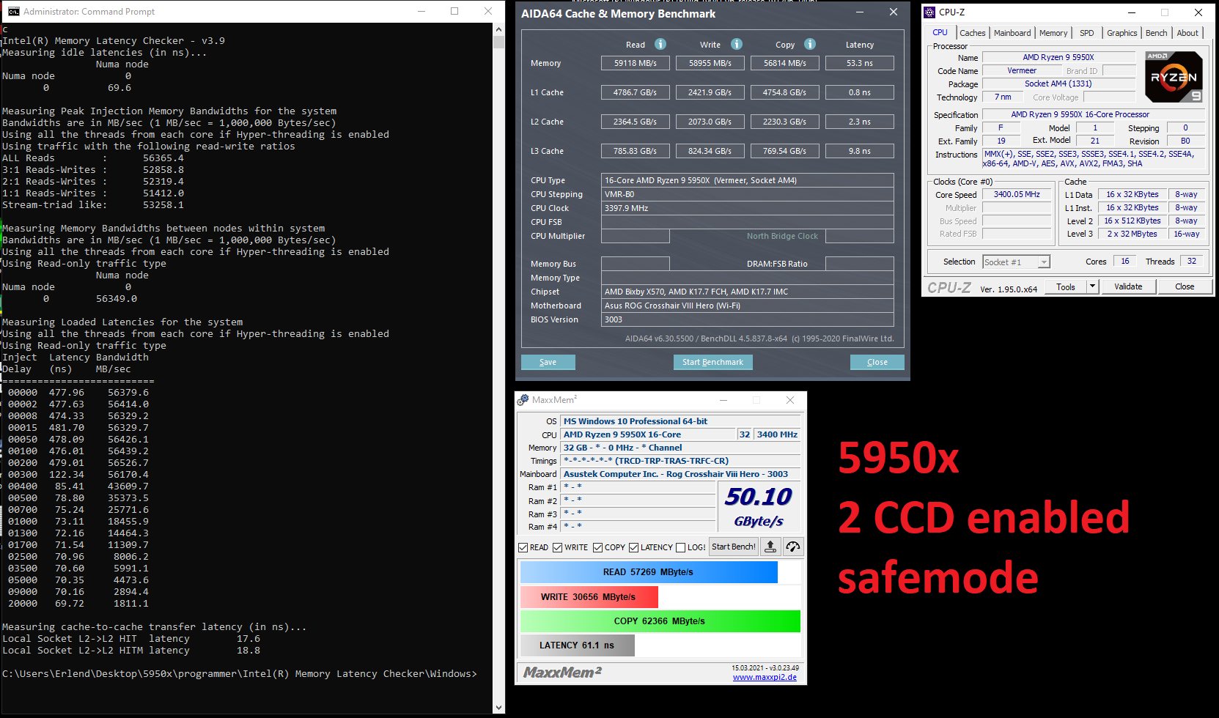Viewport: 1219px width, 718px height.
Task: Click the Command Prompt title bar icon
Action: coord(13,11)
